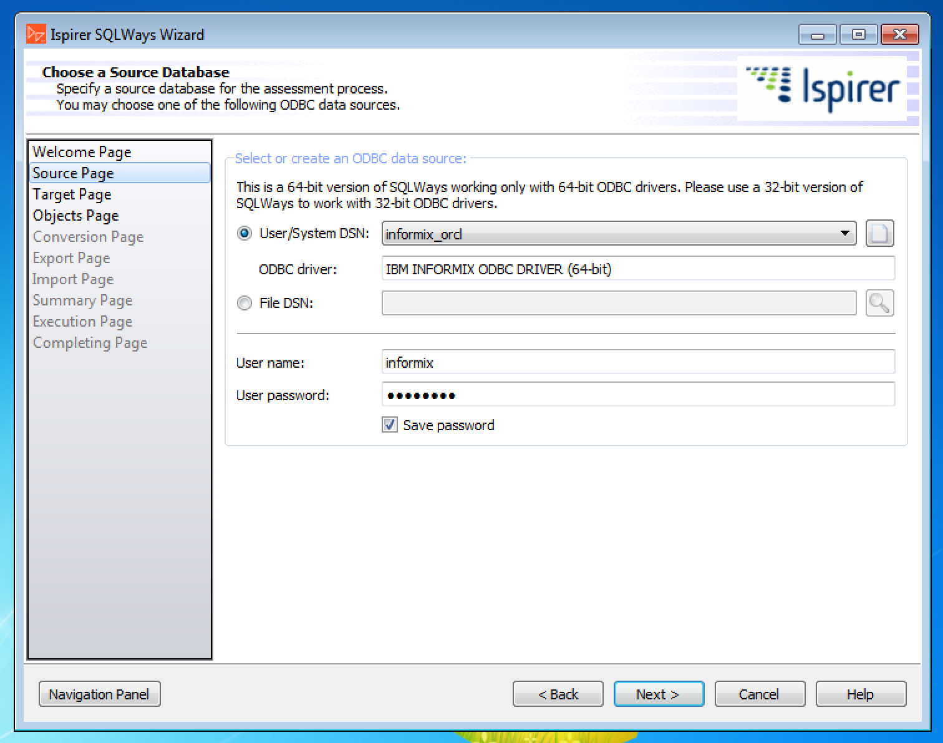Maximize the SQLWays Wizard window
Screen dimensions: 943x743
tap(859, 34)
